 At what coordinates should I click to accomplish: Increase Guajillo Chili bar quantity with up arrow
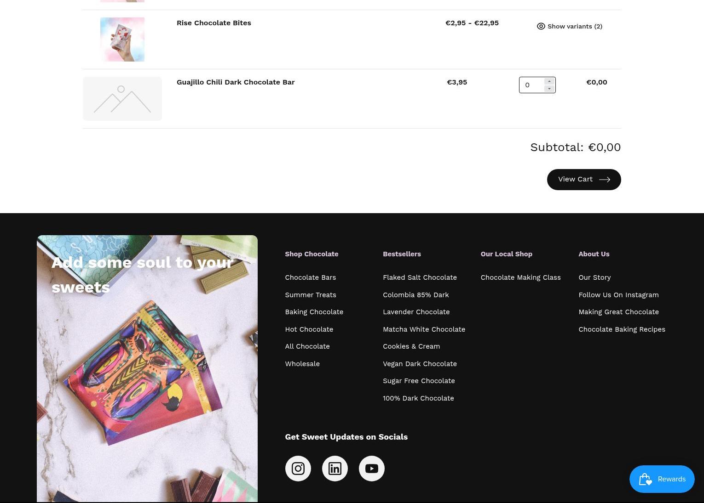point(549,81)
